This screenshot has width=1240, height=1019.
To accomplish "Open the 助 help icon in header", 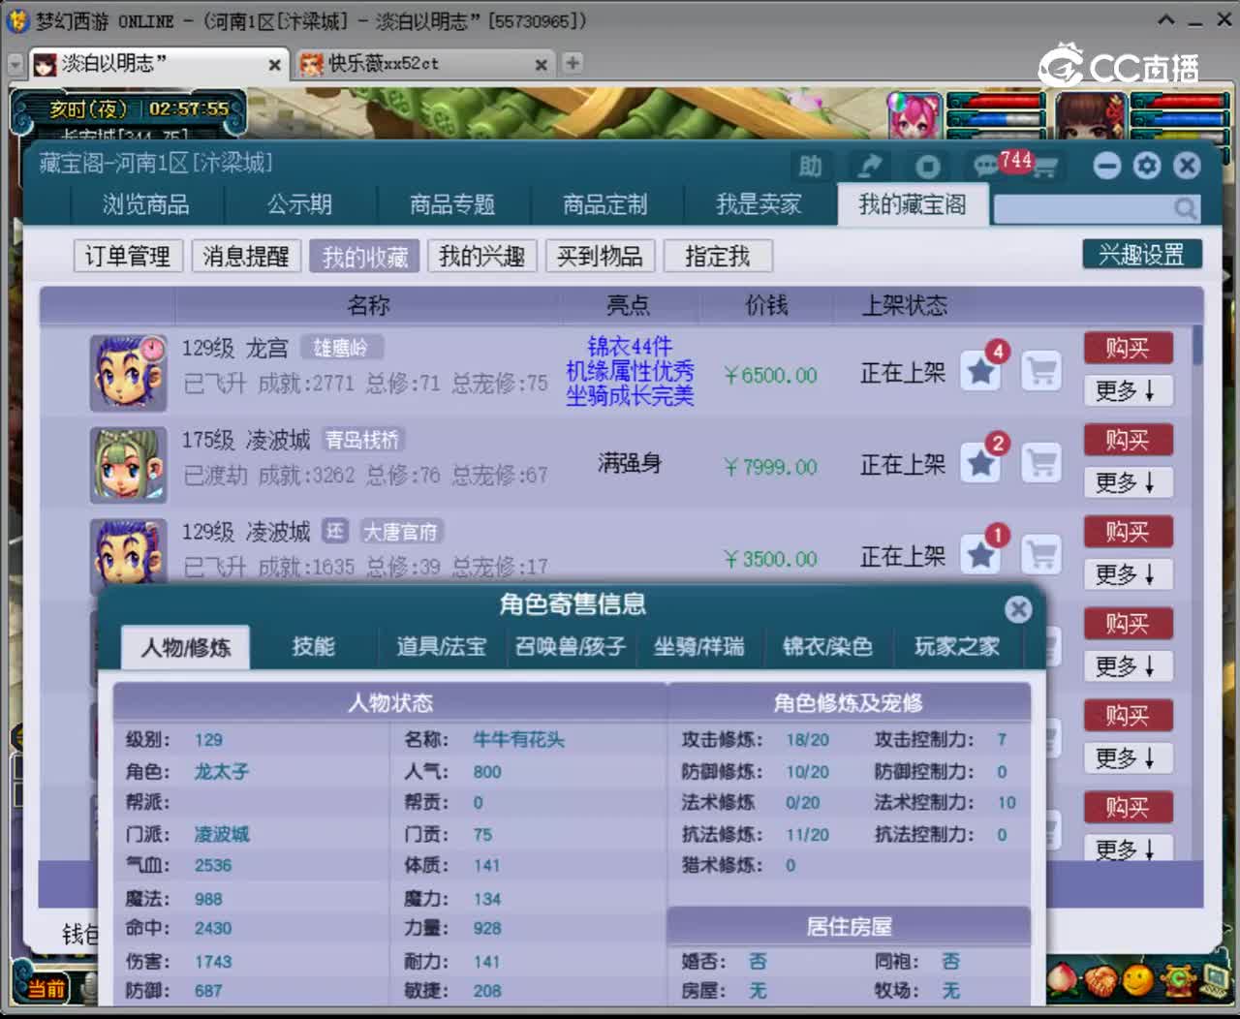I will point(810,167).
